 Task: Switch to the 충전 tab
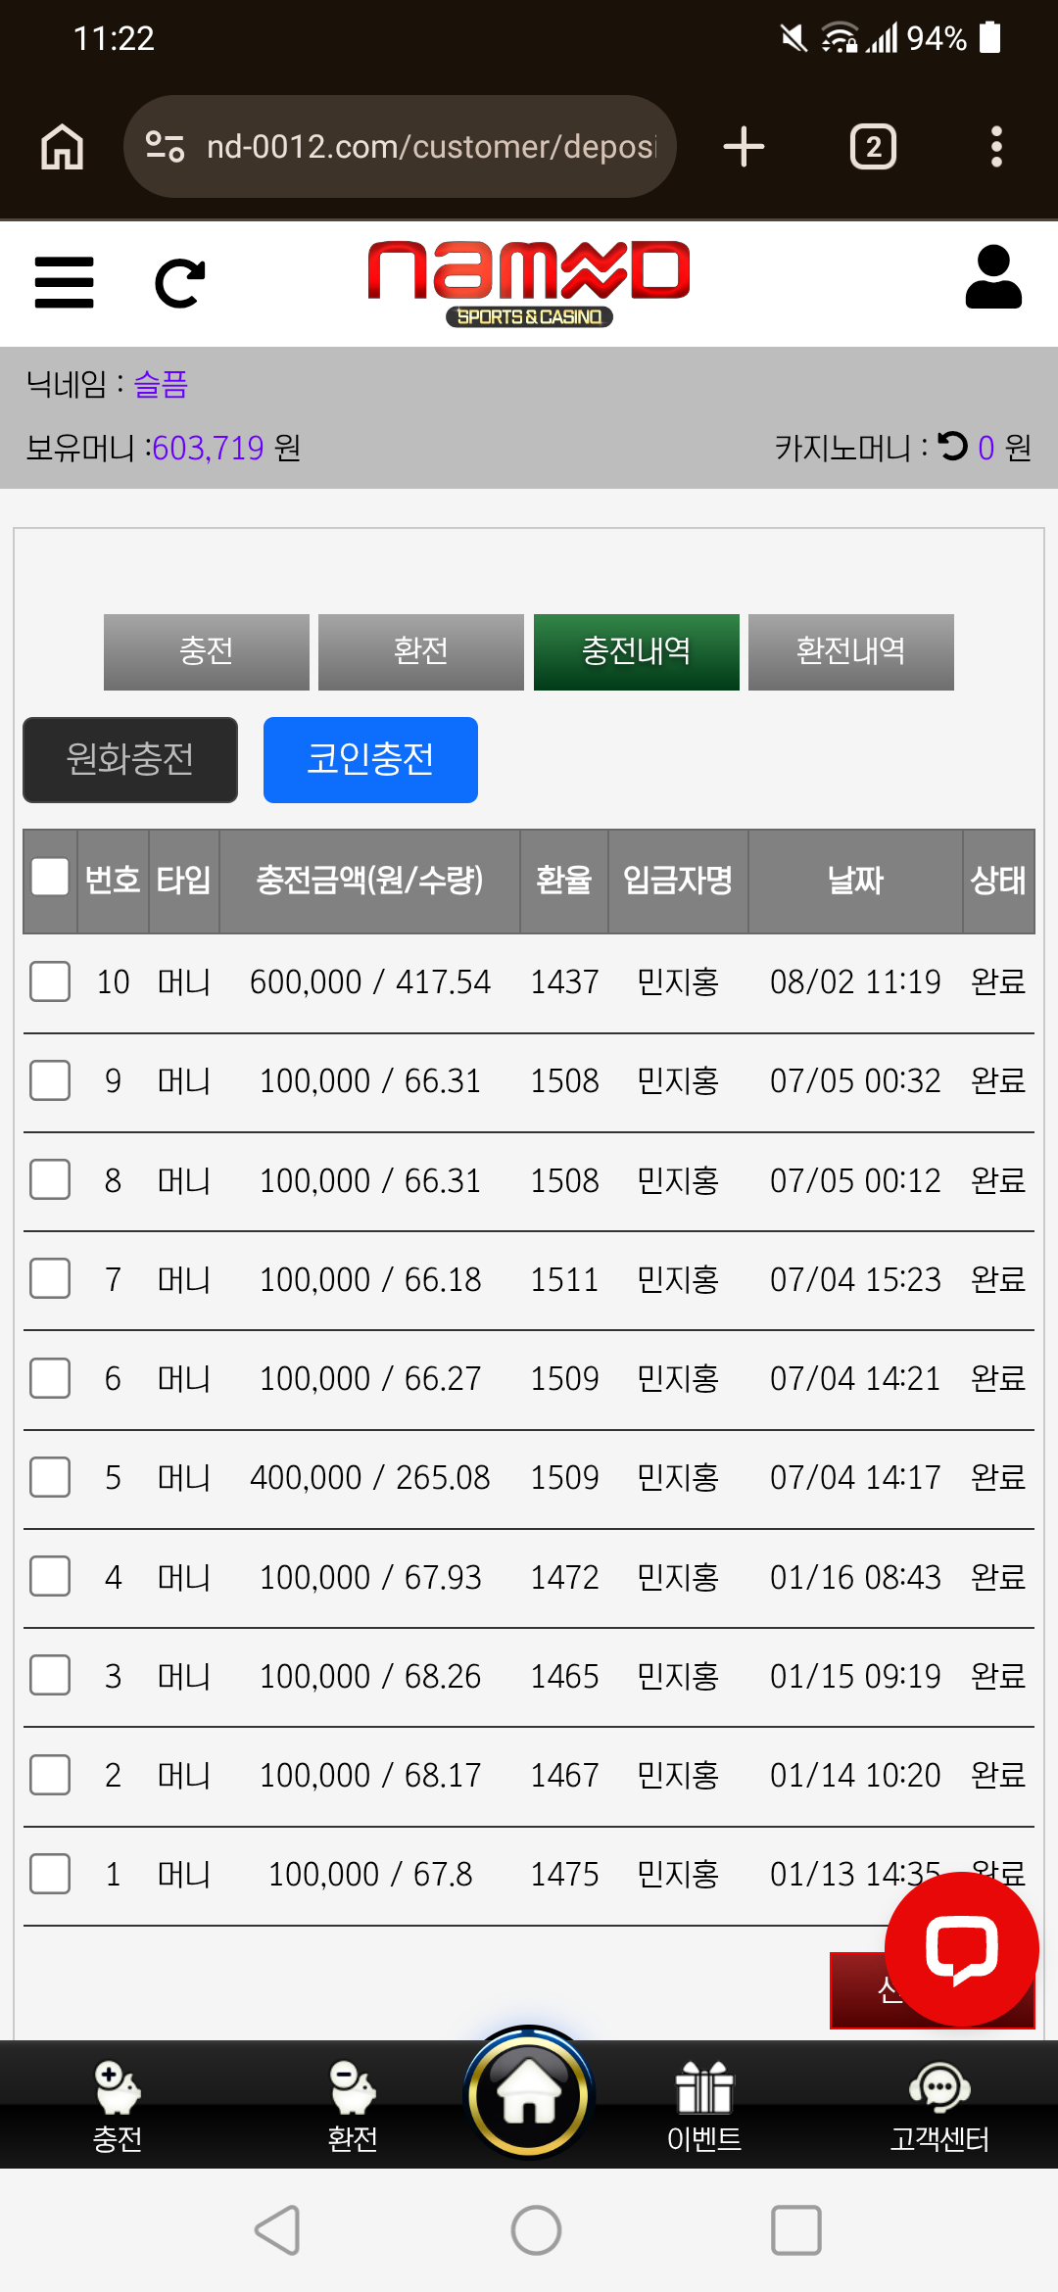(x=207, y=652)
